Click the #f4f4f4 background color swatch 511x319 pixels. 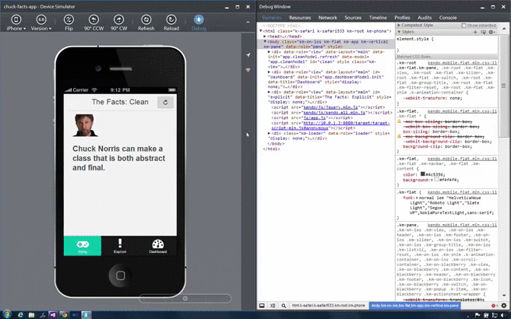[437, 180]
